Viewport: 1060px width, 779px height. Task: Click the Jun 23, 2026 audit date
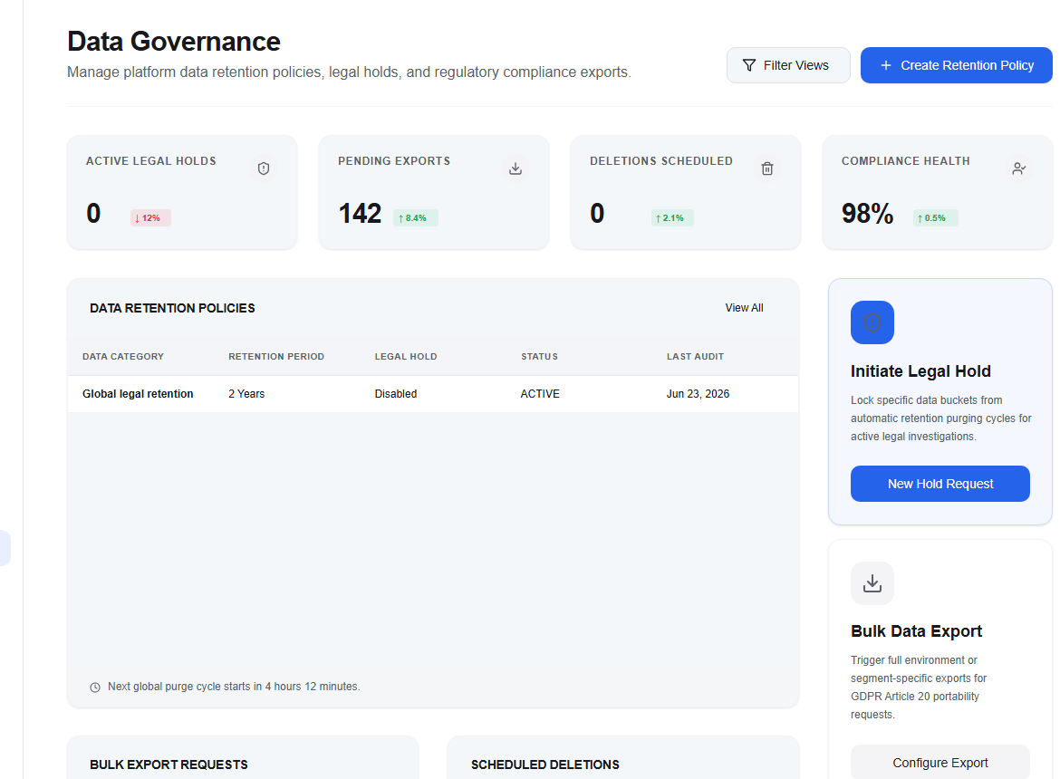click(x=698, y=394)
